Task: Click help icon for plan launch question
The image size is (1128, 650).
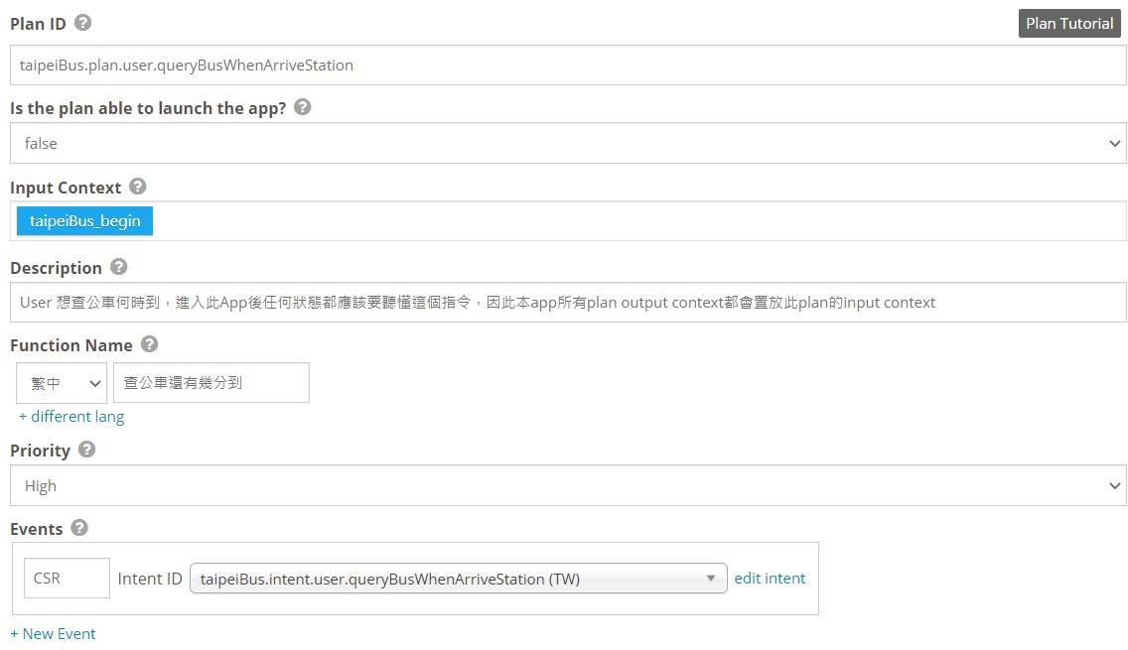Action: [x=303, y=107]
